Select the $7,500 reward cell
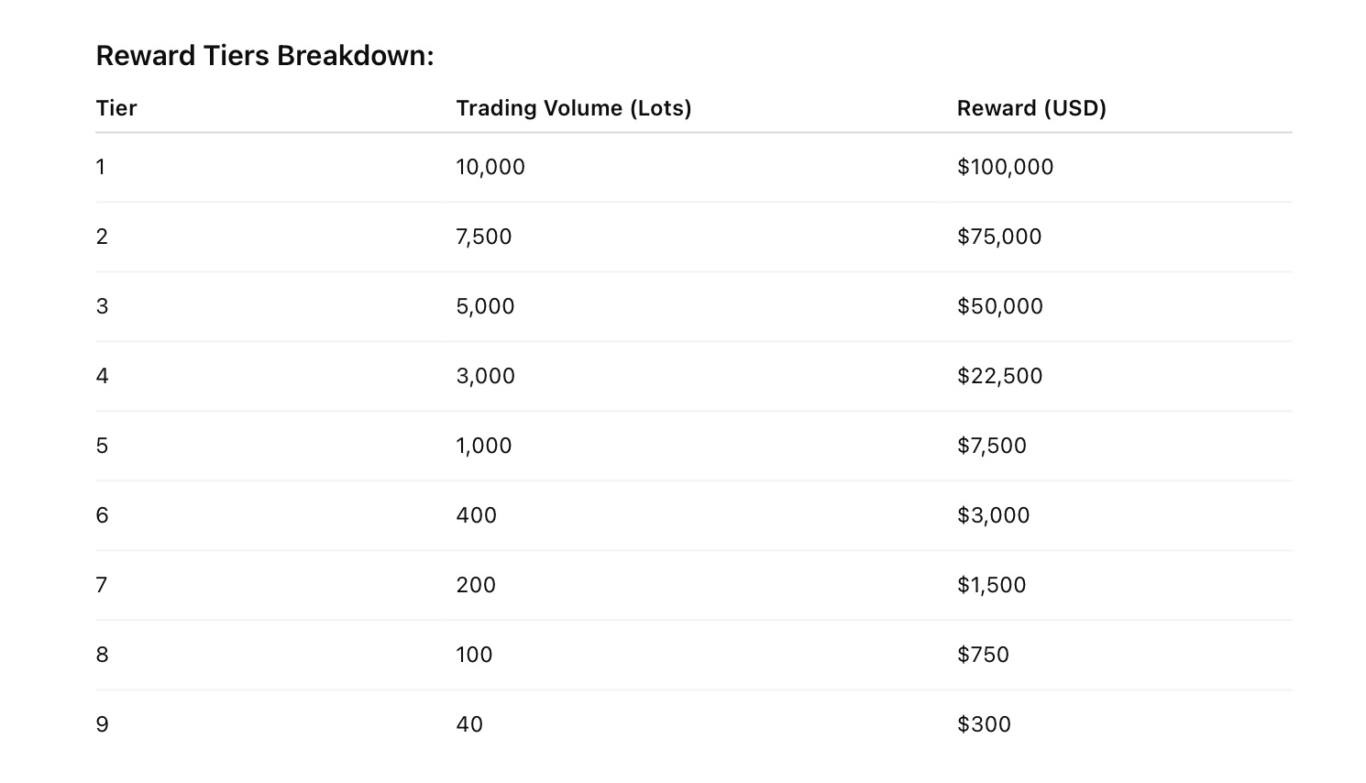The image size is (1366, 783). coord(992,446)
